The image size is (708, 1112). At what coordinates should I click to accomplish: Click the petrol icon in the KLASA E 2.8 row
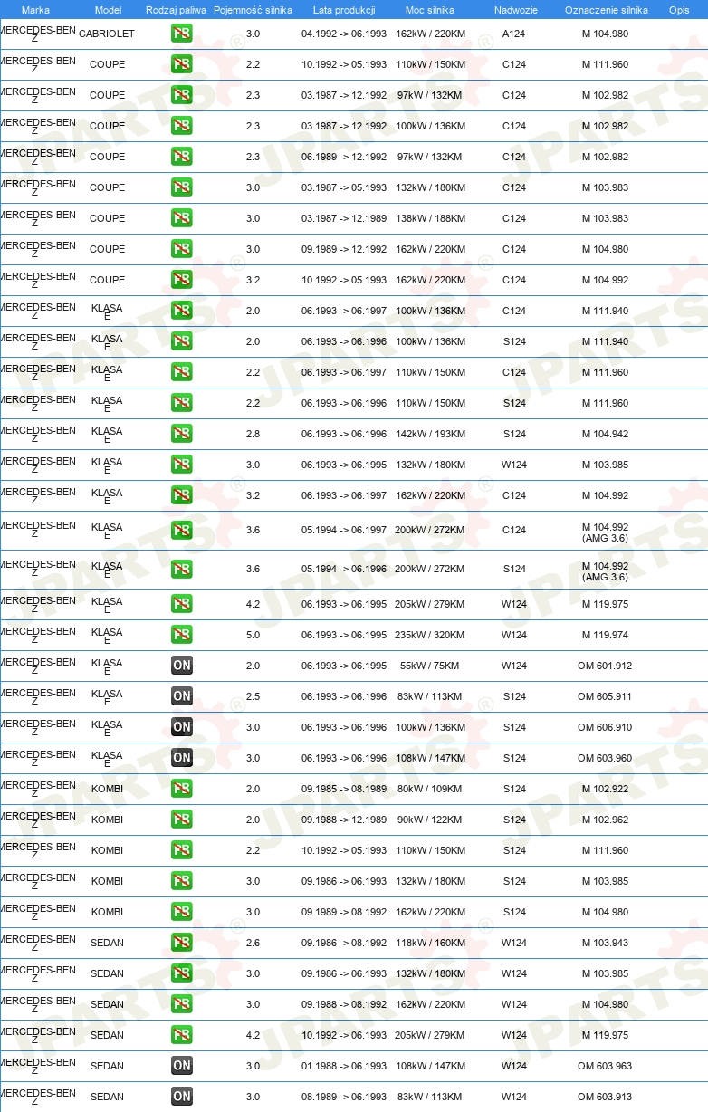click(x=182, y=434)
